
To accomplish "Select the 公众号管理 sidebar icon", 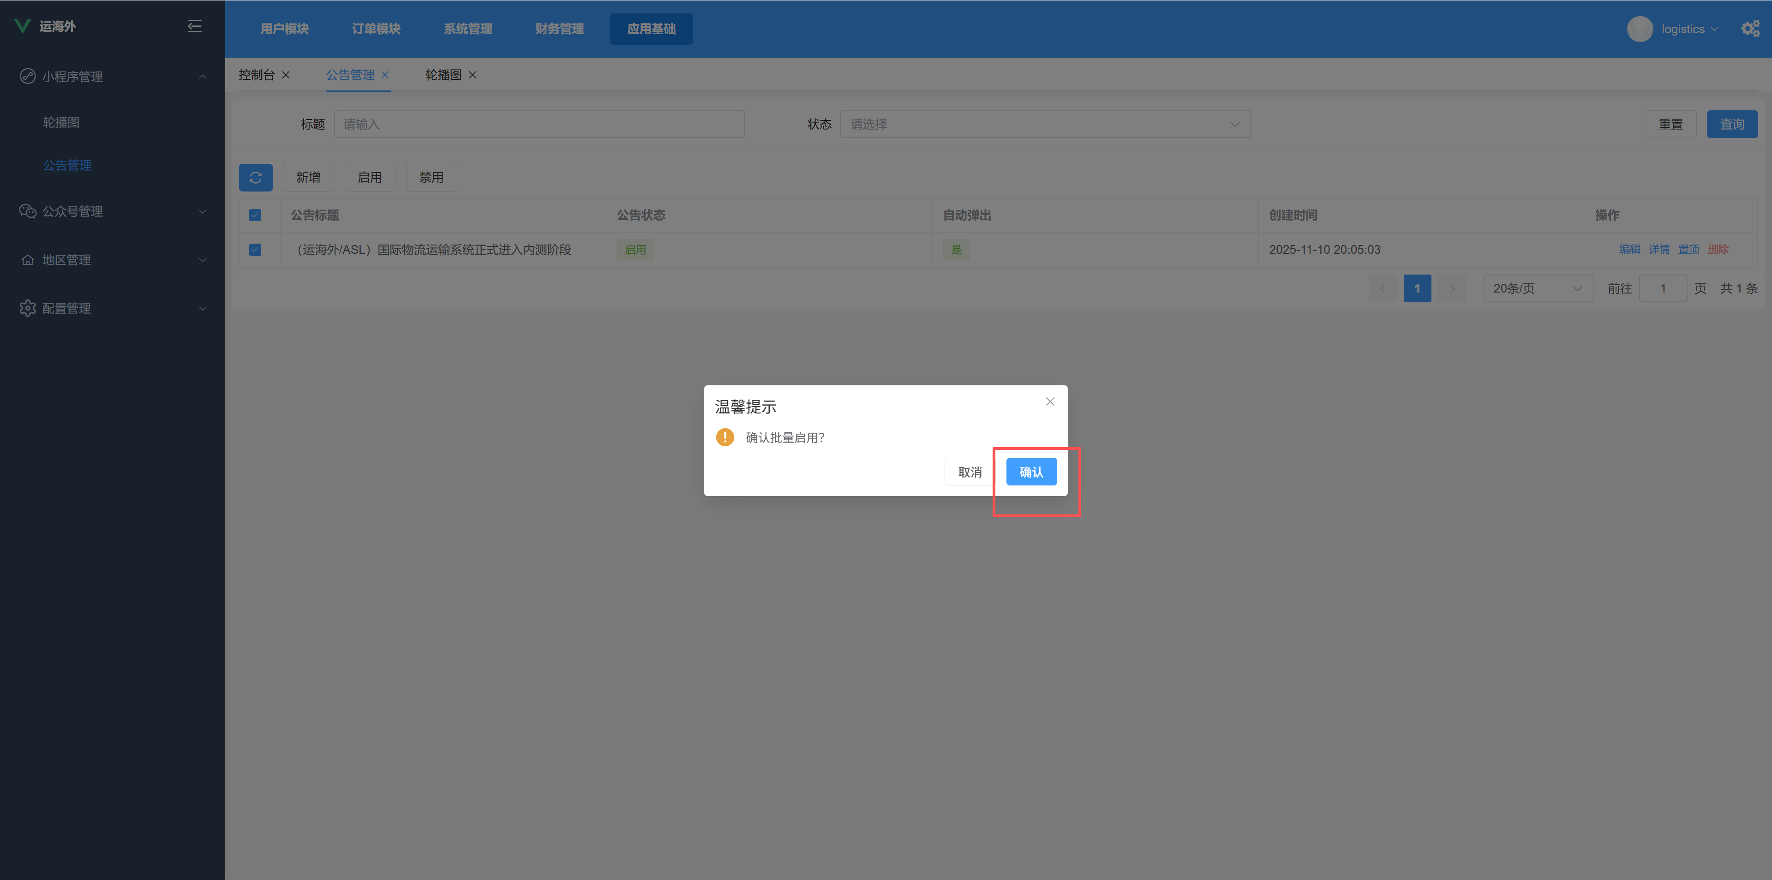I will (x=28, y=211).
